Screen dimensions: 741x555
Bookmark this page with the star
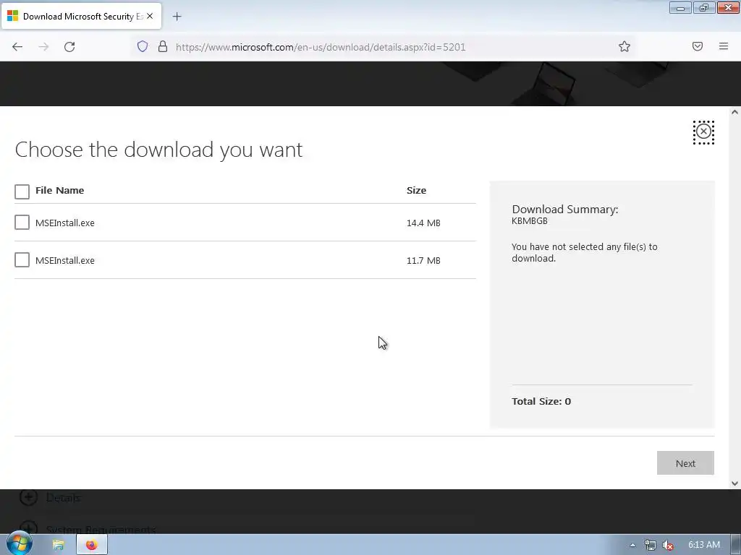(624, 46)
